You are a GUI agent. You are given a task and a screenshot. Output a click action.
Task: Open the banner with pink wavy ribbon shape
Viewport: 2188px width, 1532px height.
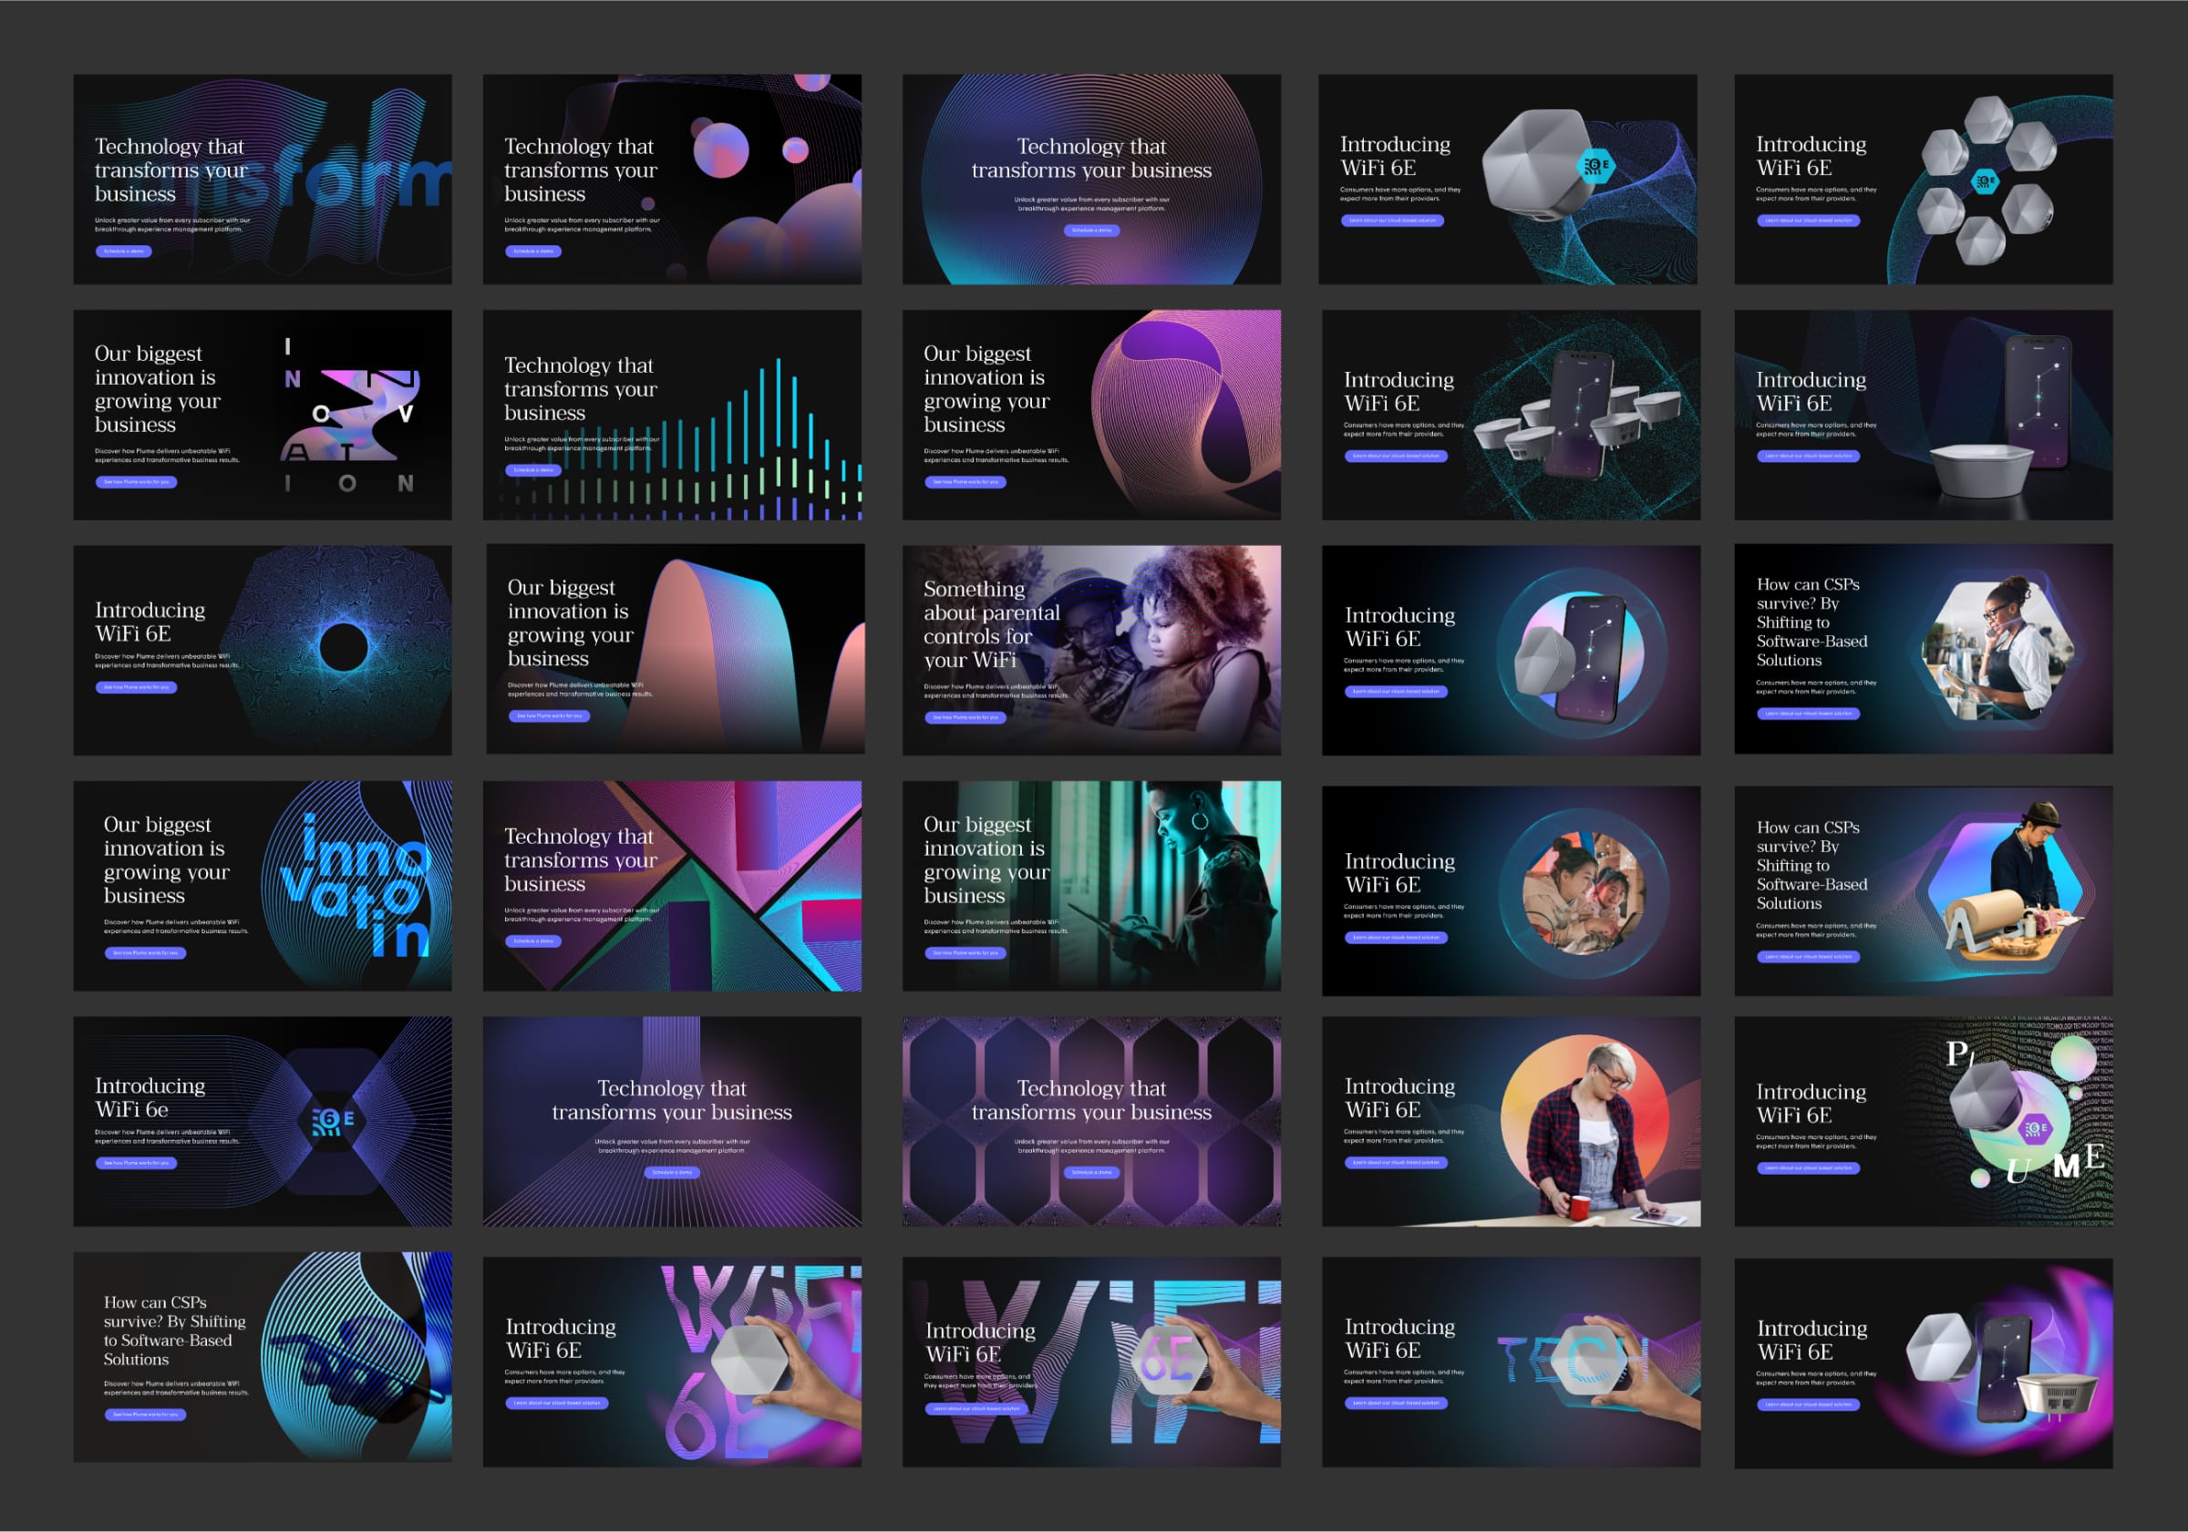pyautogui.click(x=675, y=649)
